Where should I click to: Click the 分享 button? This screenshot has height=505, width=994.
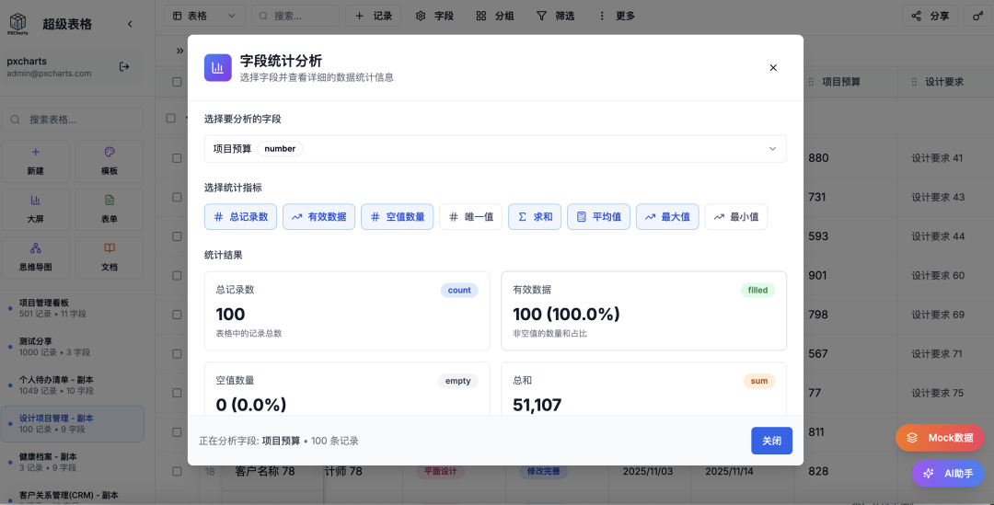point(930,16)
